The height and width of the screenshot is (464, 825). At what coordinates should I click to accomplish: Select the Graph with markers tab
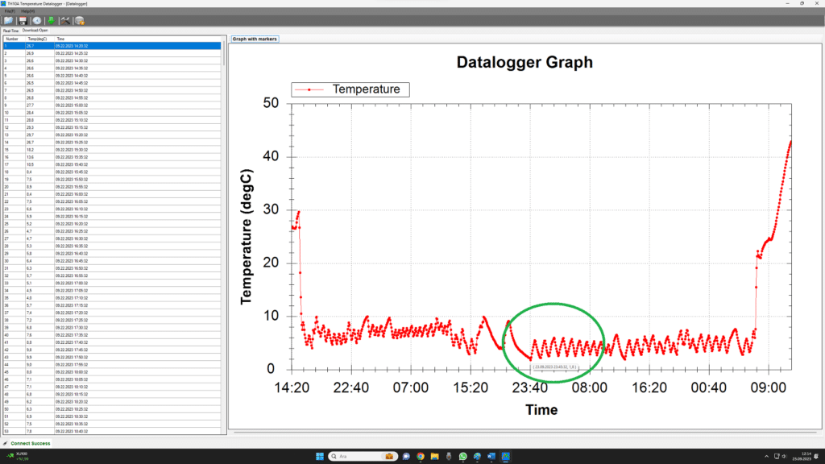point(255,39)
